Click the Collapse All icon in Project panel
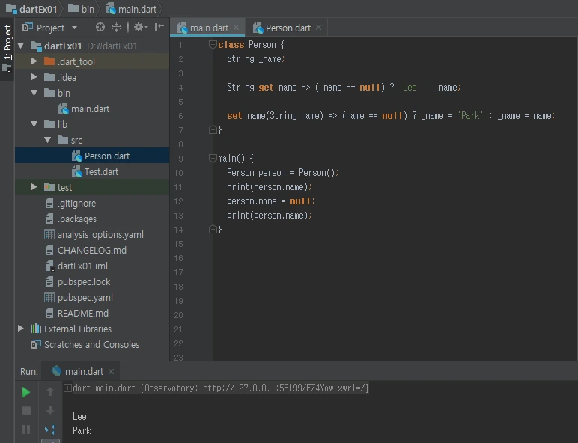The height and width of the screenshot is (443, 578). click(x=116, y=28)
